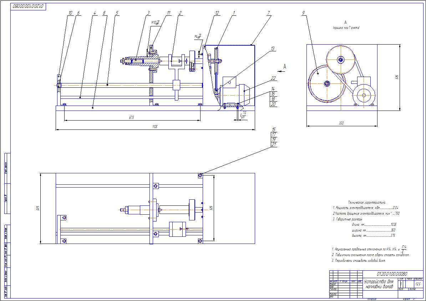
Task: Select position callout number 5
Action: [117, 13]
